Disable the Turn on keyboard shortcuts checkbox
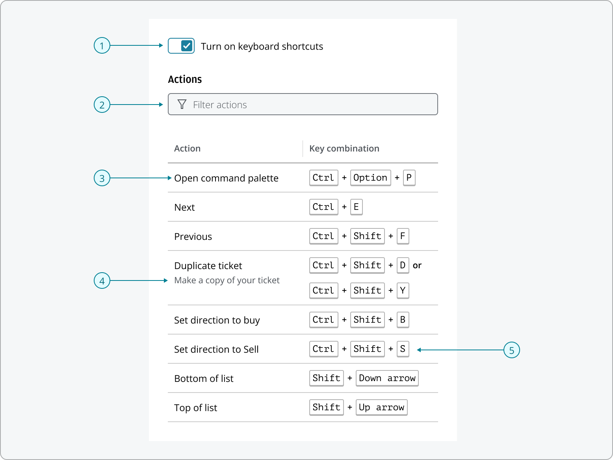 coord(181,46)
